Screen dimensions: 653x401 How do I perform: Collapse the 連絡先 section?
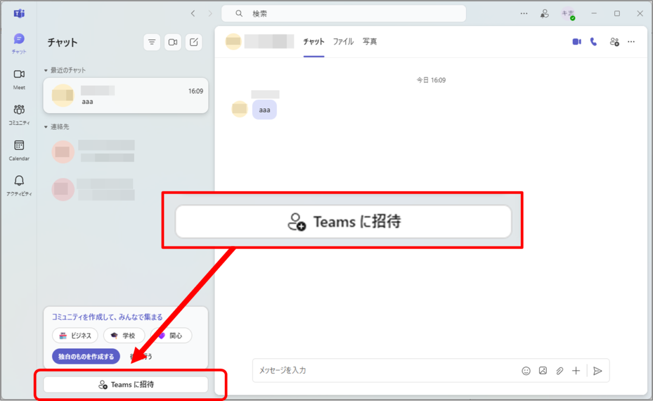click(x=57, y=127)
